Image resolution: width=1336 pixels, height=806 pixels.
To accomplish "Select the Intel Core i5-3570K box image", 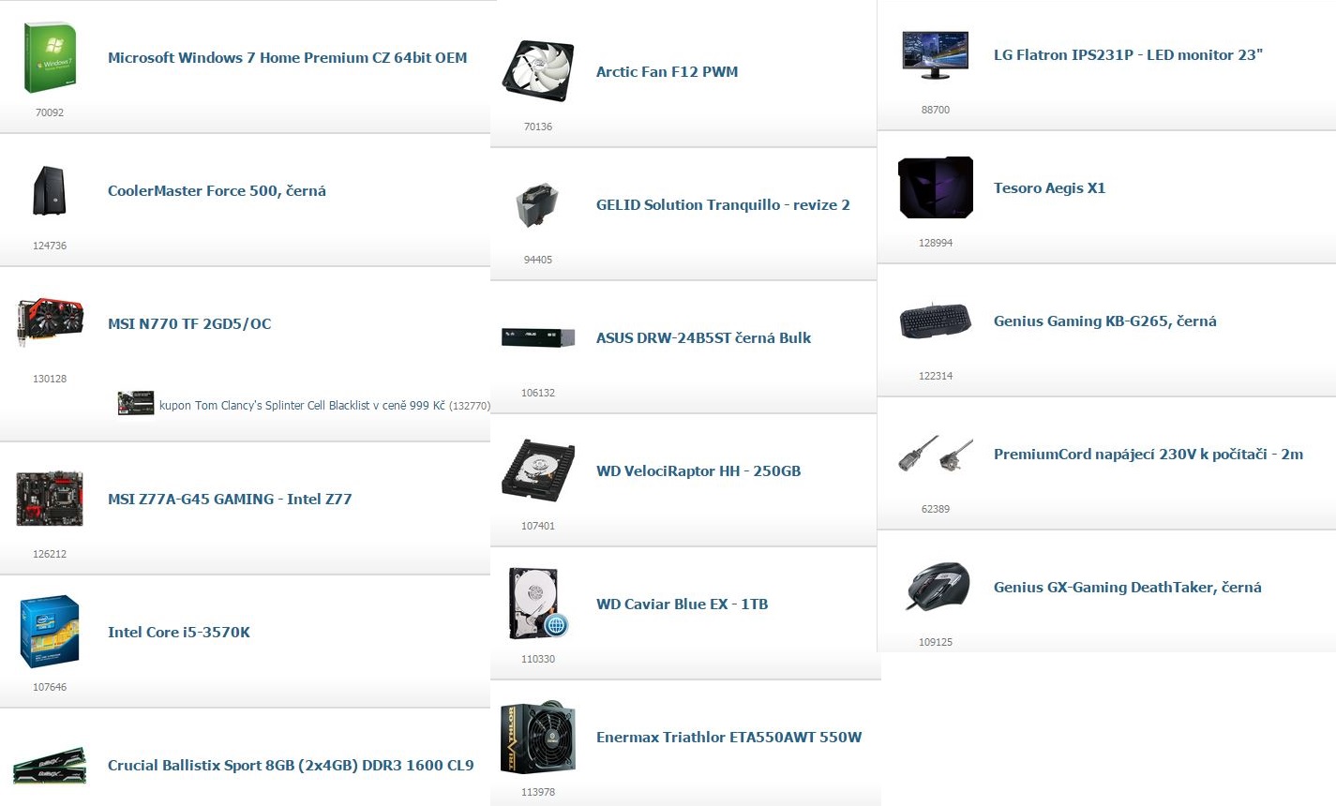I will (50, 632).
